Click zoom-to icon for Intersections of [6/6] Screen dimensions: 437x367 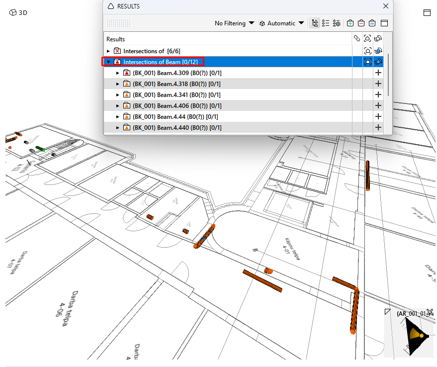coord(367,51)
